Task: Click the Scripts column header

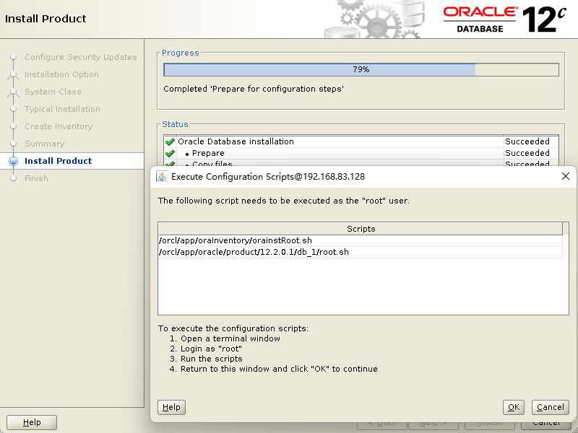Action: coord(361,229)
